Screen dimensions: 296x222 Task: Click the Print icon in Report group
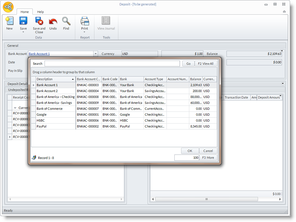pos(85,21)
